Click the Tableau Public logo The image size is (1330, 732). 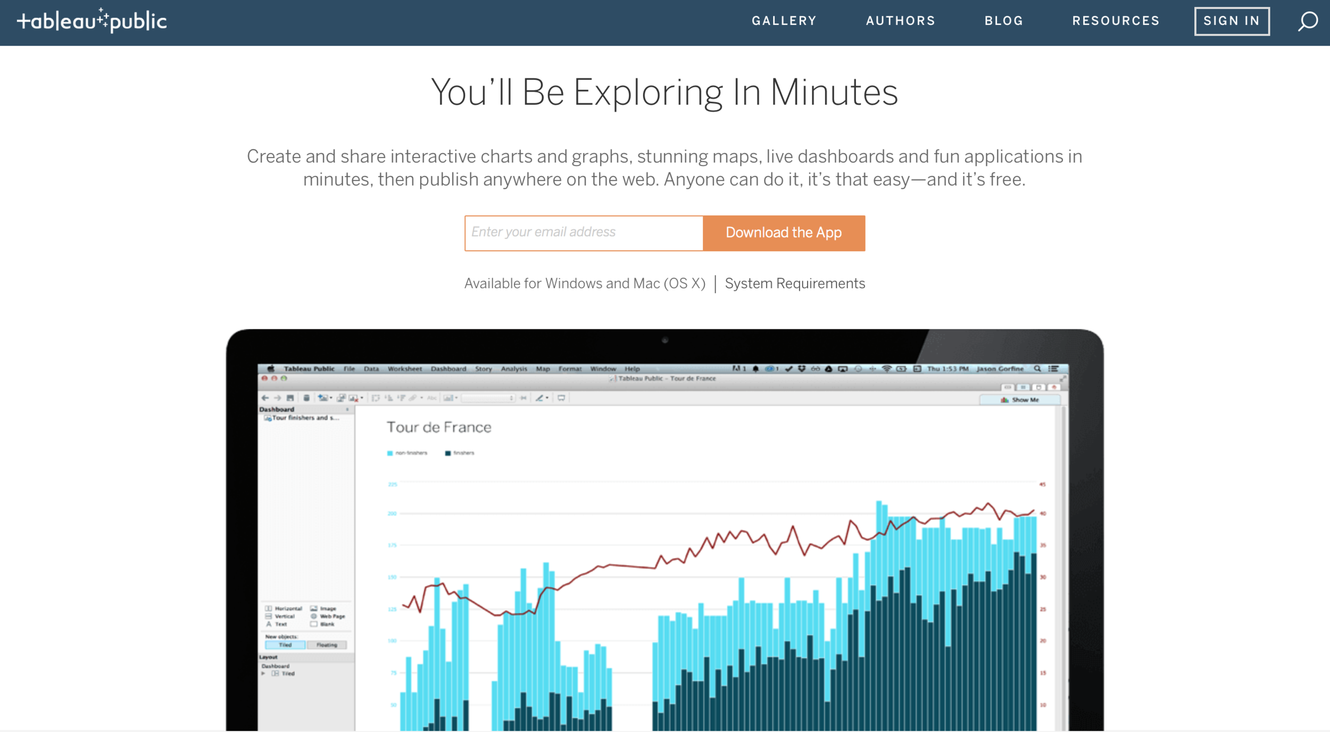pos(92,21)
